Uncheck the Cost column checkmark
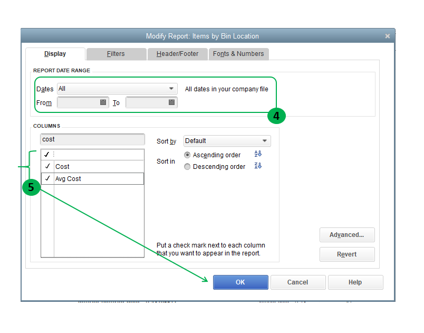The width and height of the screenshot is (424, 333). (x=47, y=166)
